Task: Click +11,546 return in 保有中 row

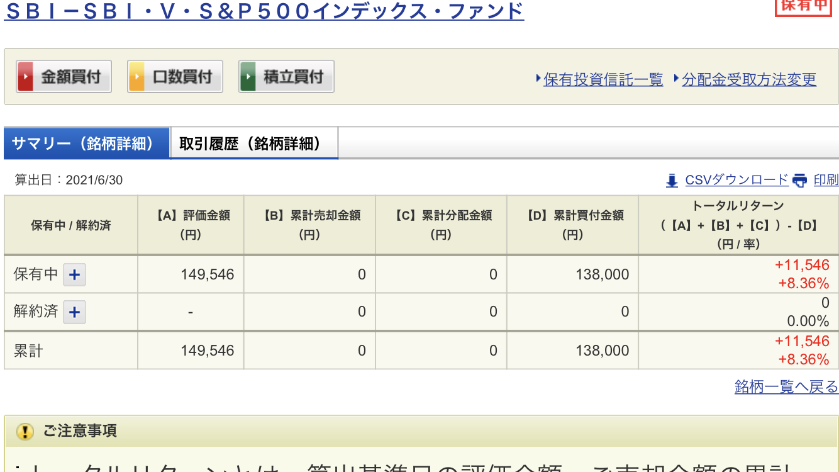Action: [802, 265]
